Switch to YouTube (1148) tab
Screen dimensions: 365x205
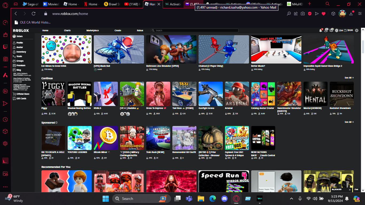[x=133, y=4]
